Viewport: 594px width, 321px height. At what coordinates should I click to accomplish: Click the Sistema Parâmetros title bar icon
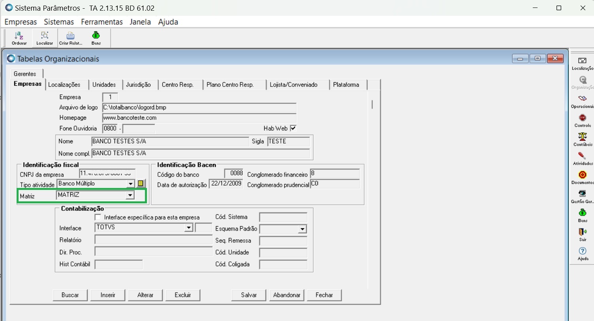click(9, 8)
